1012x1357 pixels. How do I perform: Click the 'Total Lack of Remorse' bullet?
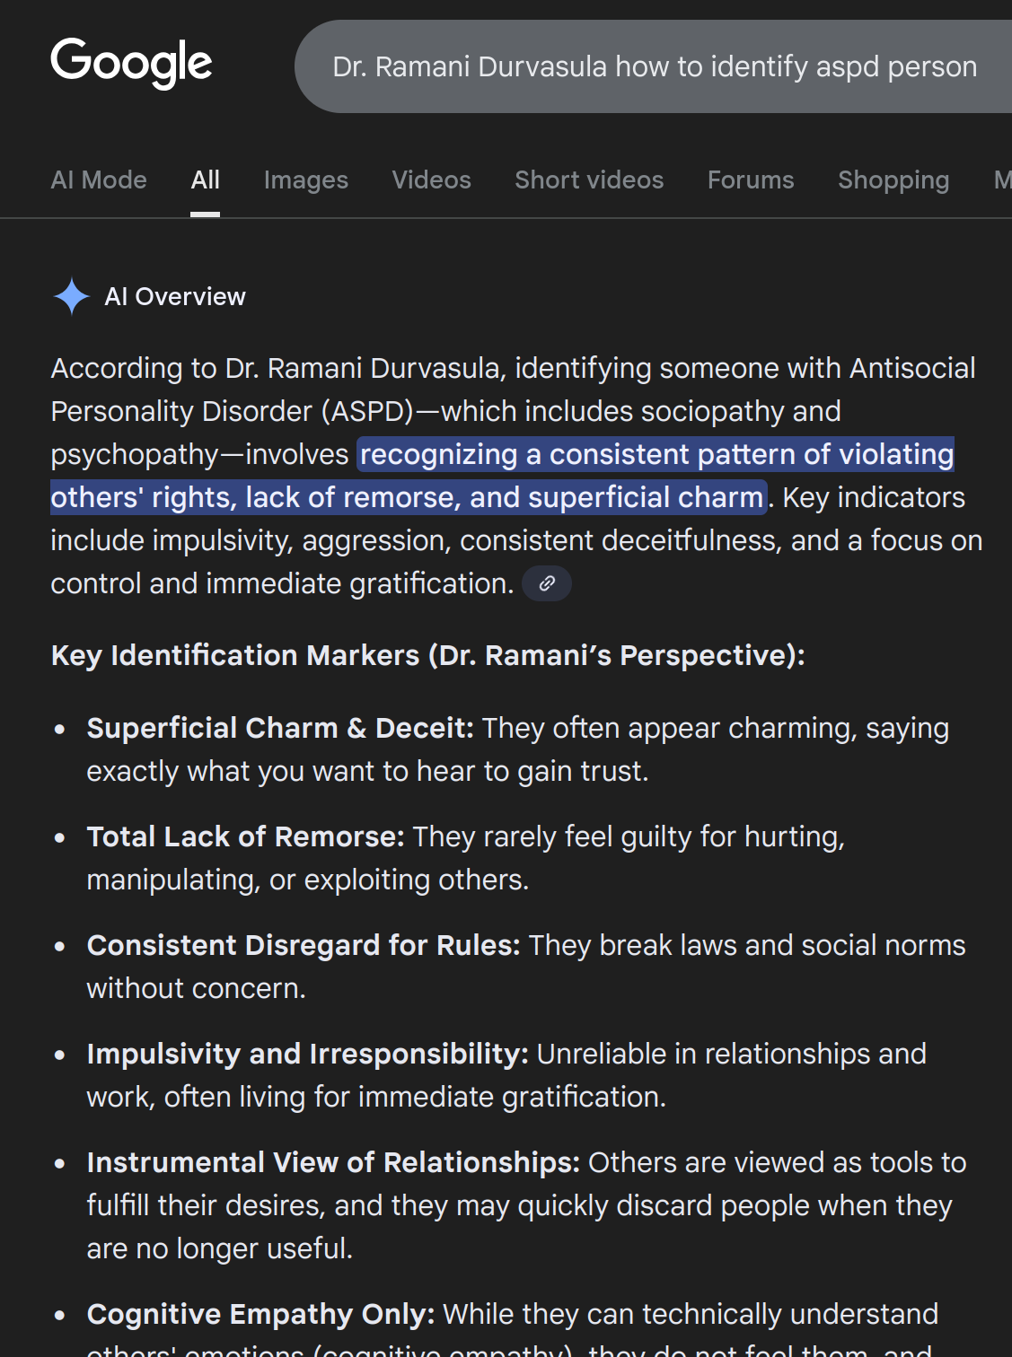(245, 837)
